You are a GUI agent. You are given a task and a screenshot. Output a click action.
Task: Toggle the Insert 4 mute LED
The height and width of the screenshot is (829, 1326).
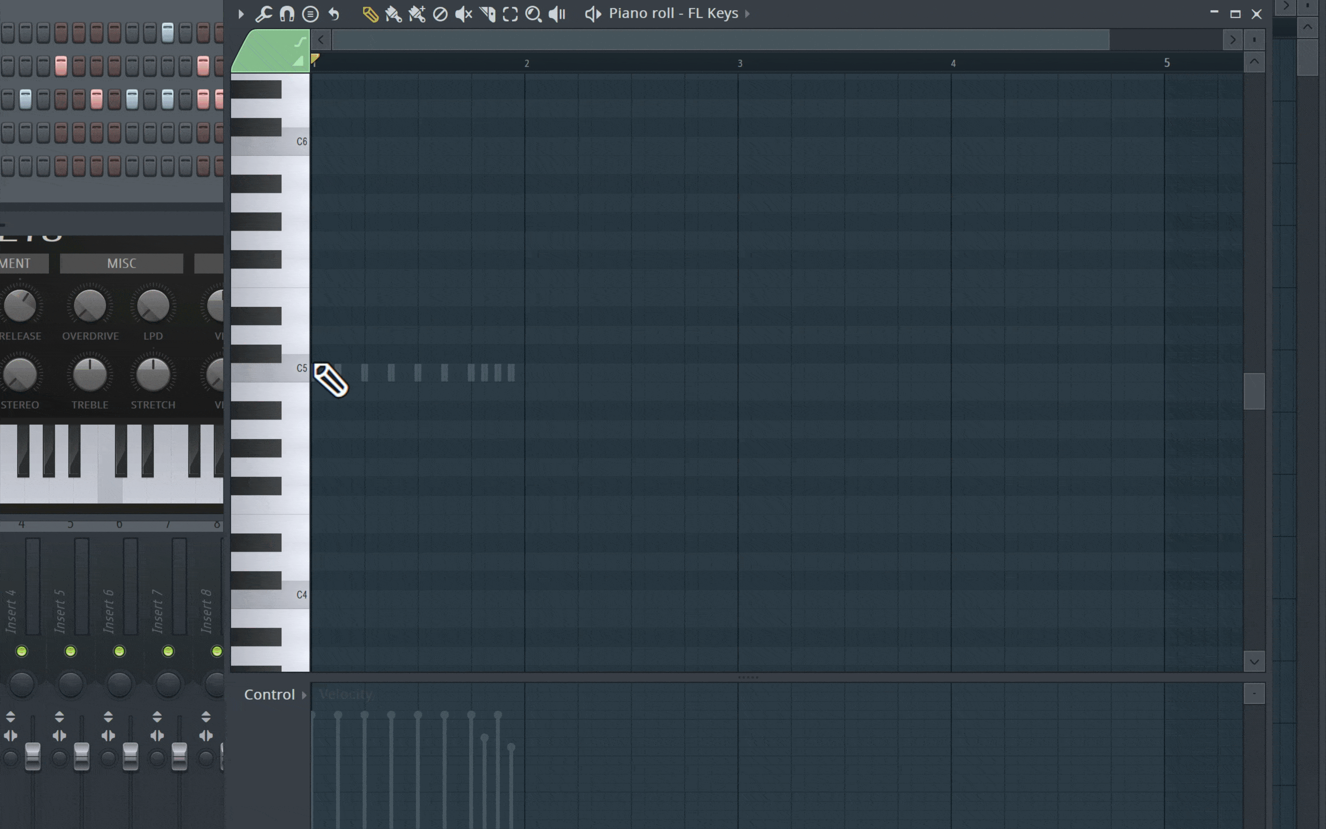point(21,651)
